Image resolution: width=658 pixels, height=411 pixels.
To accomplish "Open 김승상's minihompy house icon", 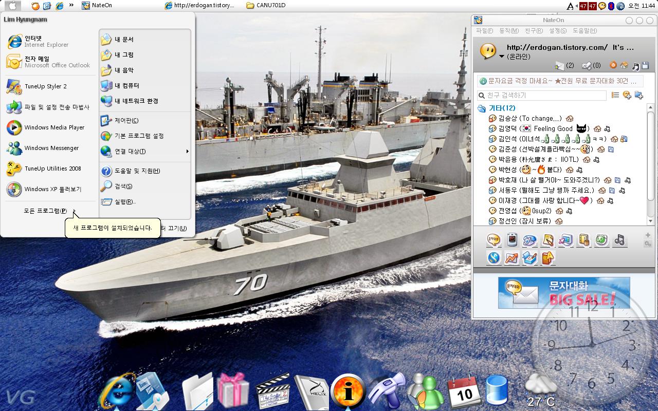I will pos(569,119).
